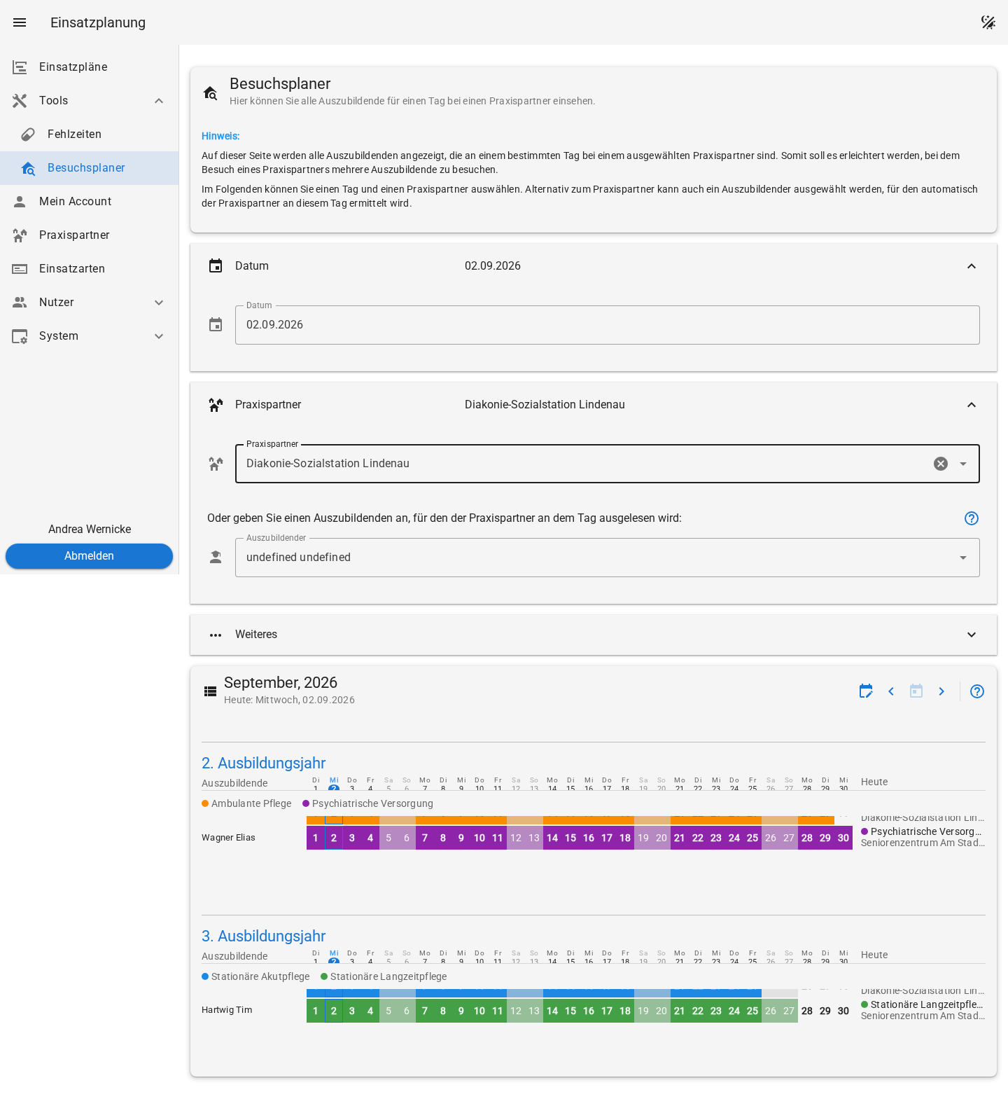
Task: Open the hamburger navigation menu
Action: pos(20,22)
